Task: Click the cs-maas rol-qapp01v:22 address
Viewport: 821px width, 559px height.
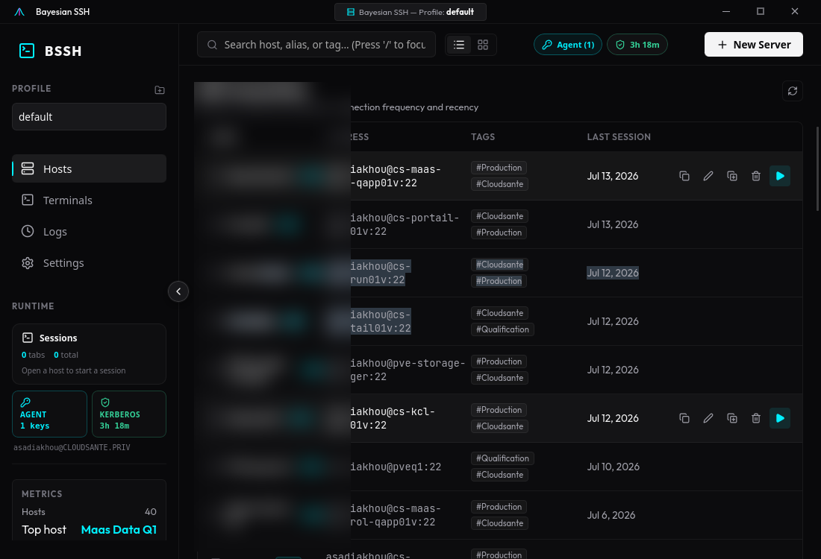Action: pos(396,515)
